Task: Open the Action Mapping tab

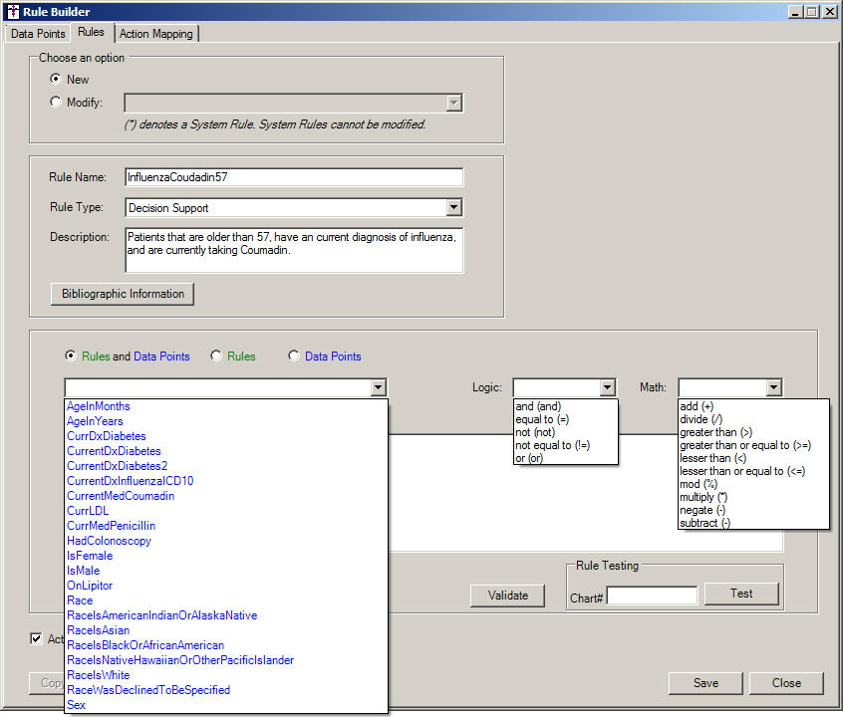Action: coord(156,34)
